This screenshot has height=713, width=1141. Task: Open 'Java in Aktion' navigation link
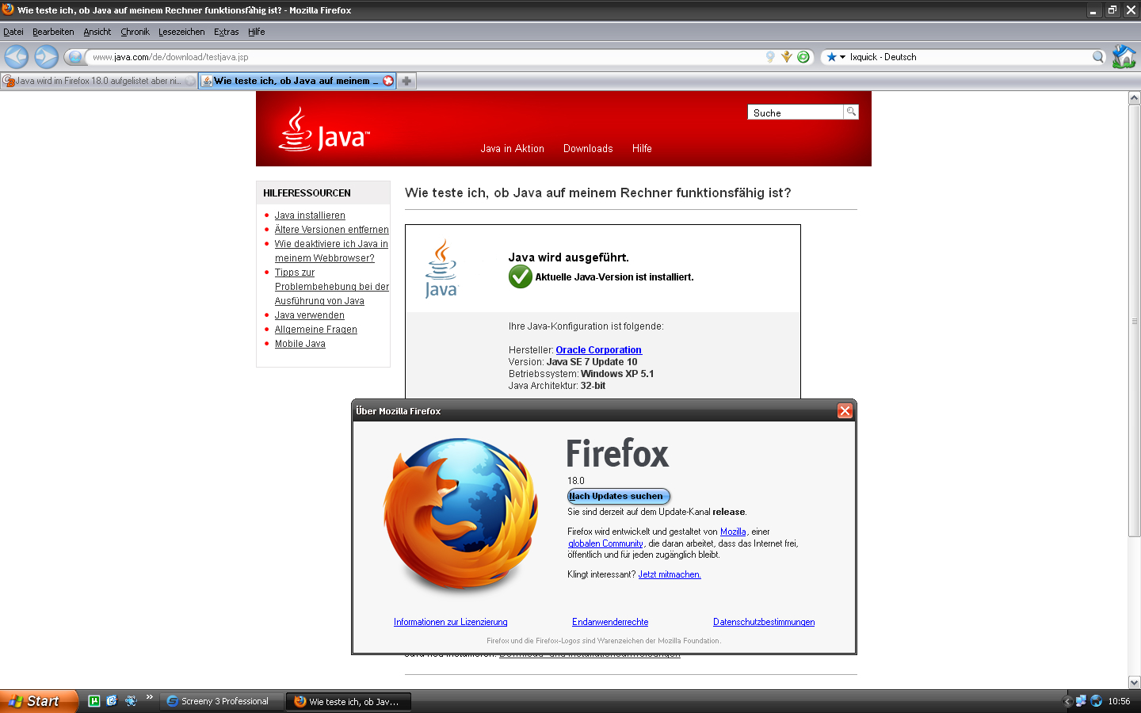click(x=512, y=148)
